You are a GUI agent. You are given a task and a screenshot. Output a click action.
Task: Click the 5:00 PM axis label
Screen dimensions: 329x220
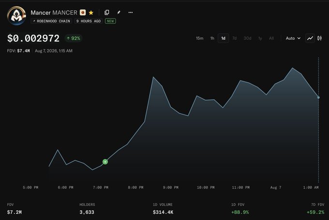coord(30,188)
